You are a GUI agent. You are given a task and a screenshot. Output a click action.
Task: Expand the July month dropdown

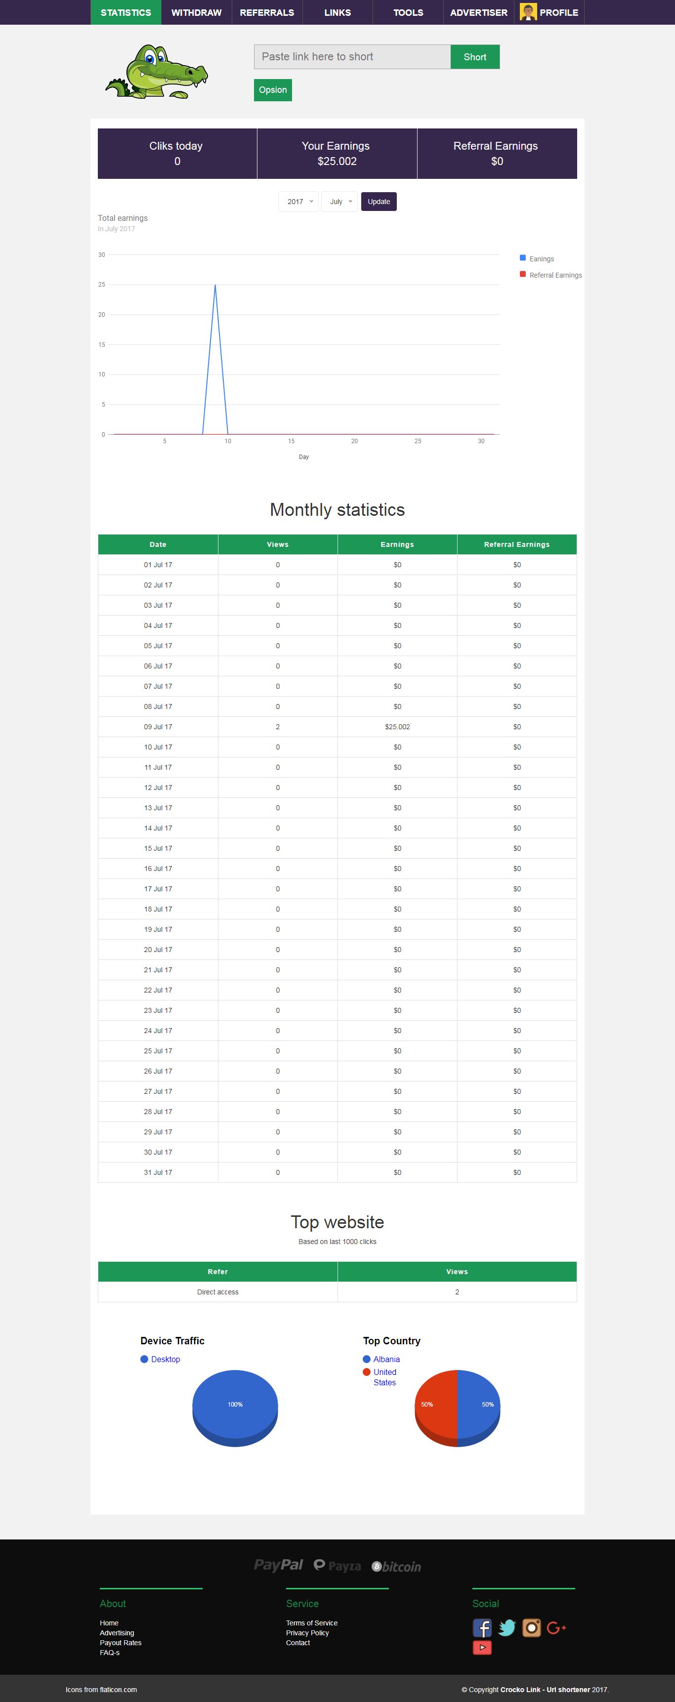[340, 202]
